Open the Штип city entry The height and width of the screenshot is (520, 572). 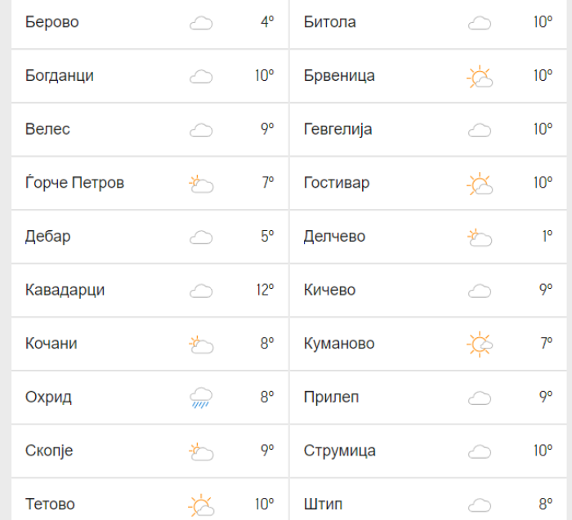pyautogui.click(x=428, y=500)
